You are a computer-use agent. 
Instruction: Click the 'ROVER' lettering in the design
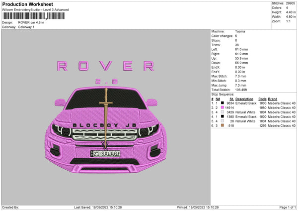(x=106, y=66)
